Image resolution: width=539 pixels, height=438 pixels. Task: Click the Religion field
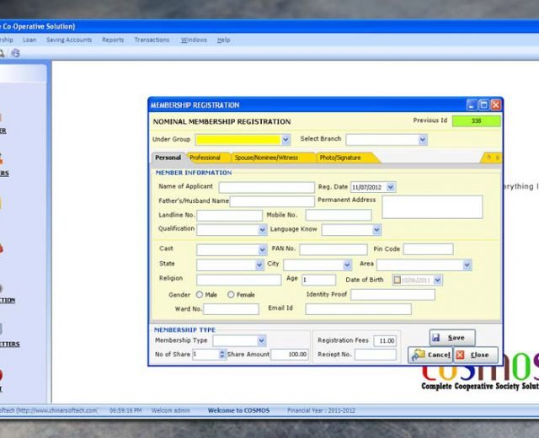[x=238, y=280]
